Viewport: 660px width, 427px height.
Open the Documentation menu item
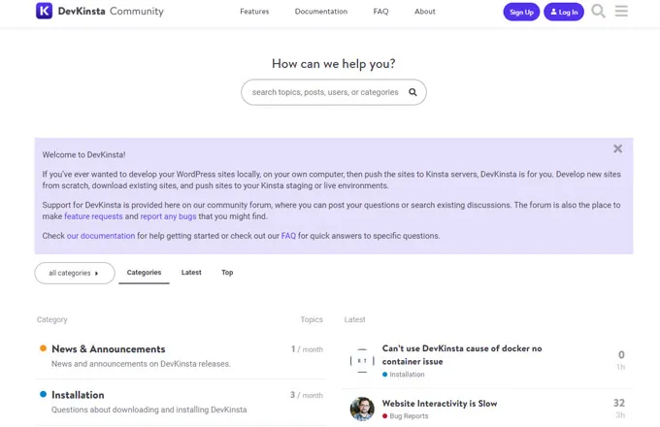(321, 12)
